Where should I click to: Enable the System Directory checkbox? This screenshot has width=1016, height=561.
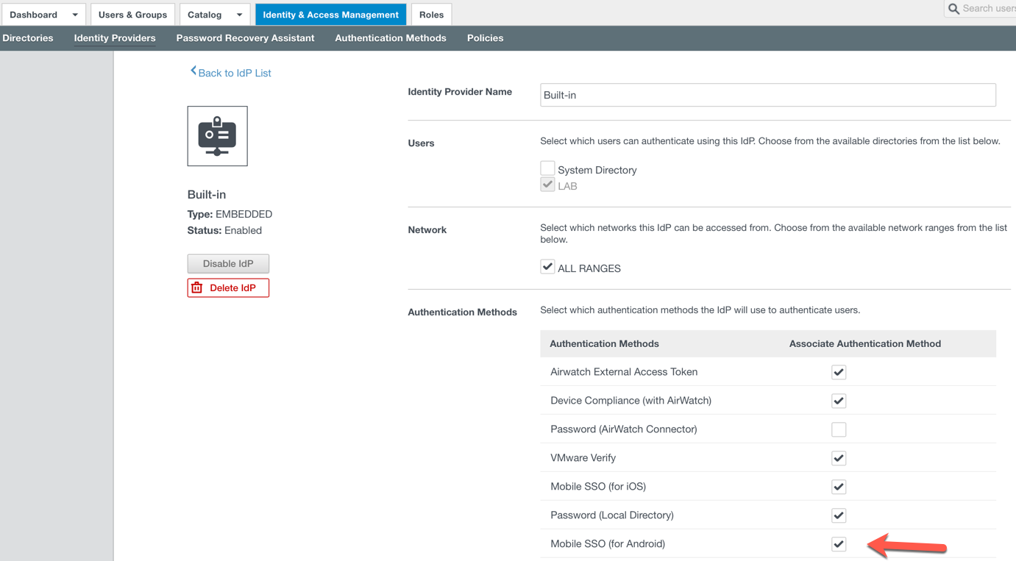pos(547,168)
